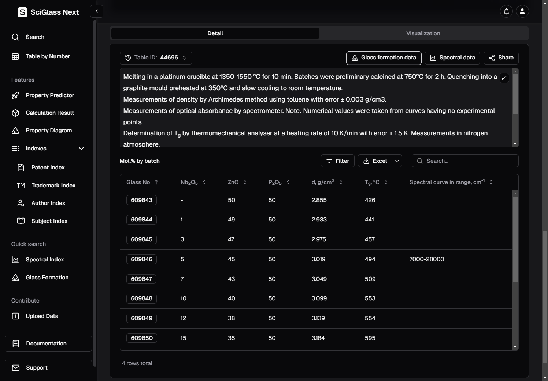Image resolution: width=548 pixels, height=381 pixels.
Task: Open Spectral Index quick search
Action: pos(45,260)
